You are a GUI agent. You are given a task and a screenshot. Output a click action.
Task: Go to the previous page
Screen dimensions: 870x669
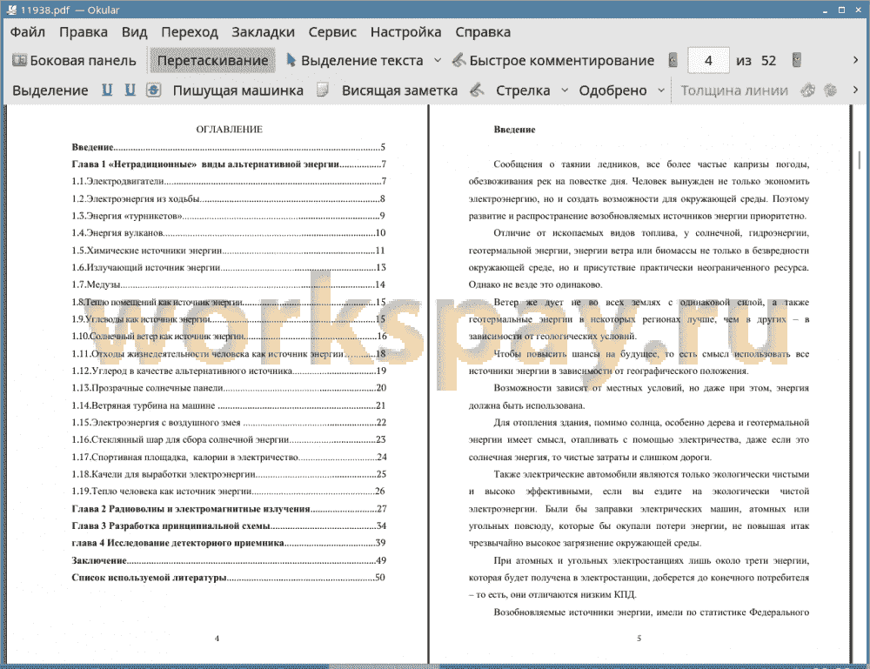pyautogui.click(x=673, y=60)
